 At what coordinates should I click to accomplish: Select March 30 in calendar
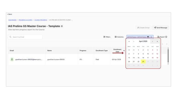tap(129, 50)
